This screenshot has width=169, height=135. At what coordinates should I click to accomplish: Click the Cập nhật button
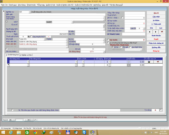pos(156,17)
